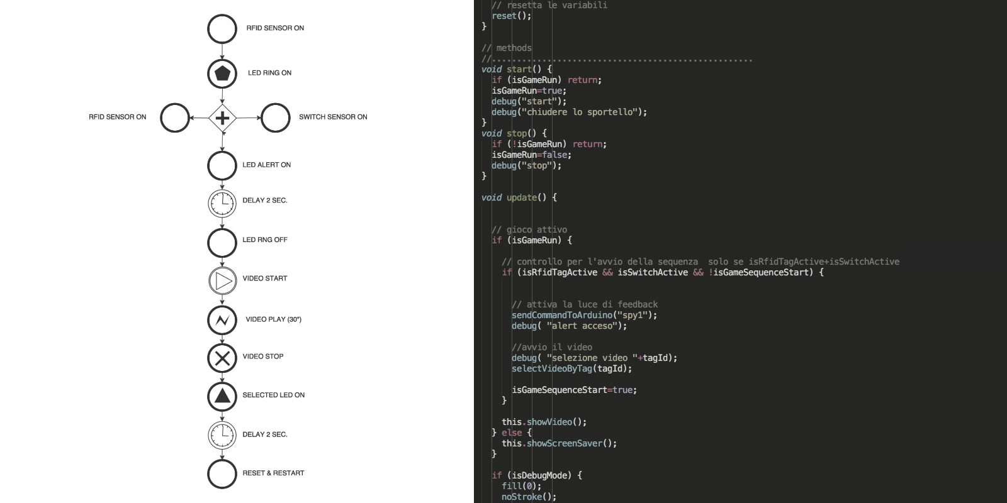This screenshot has height=503, width=1007.
Task: Select the SWITCH SENSOR ON circle node
Action: (x=275, y=118)
